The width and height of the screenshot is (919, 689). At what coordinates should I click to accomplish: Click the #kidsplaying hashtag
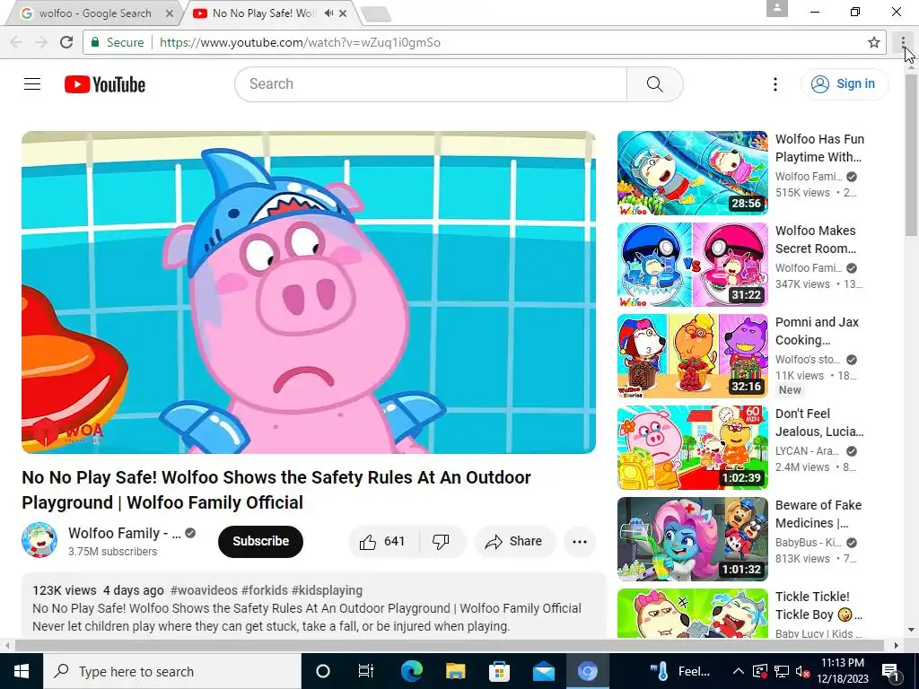point(327,590)
